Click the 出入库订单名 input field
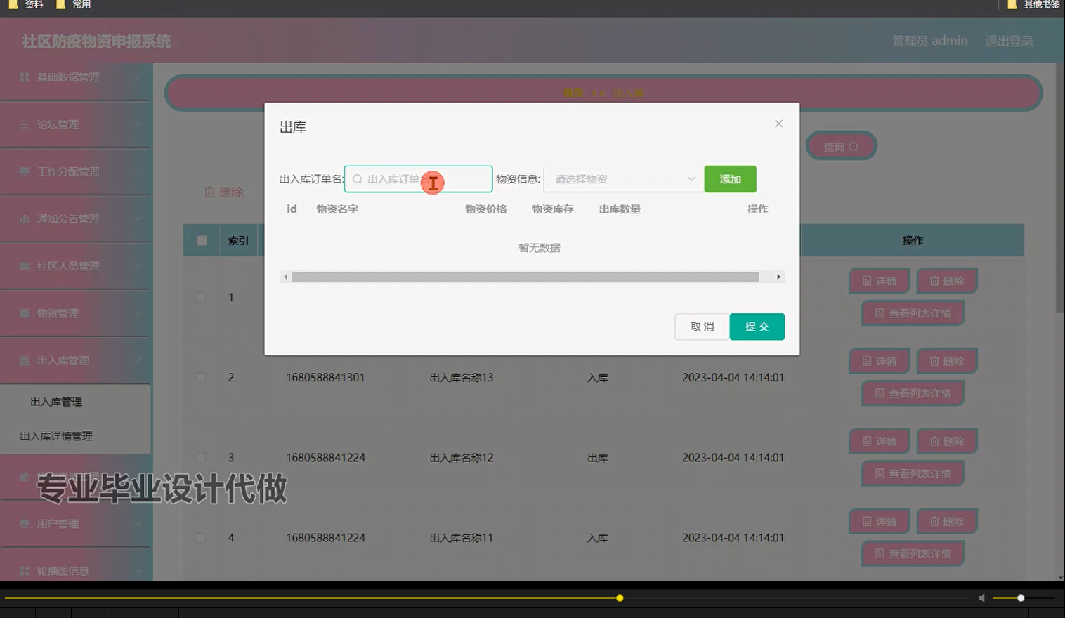This screenshot has width=1065, height=618. (x=418, y=179)
